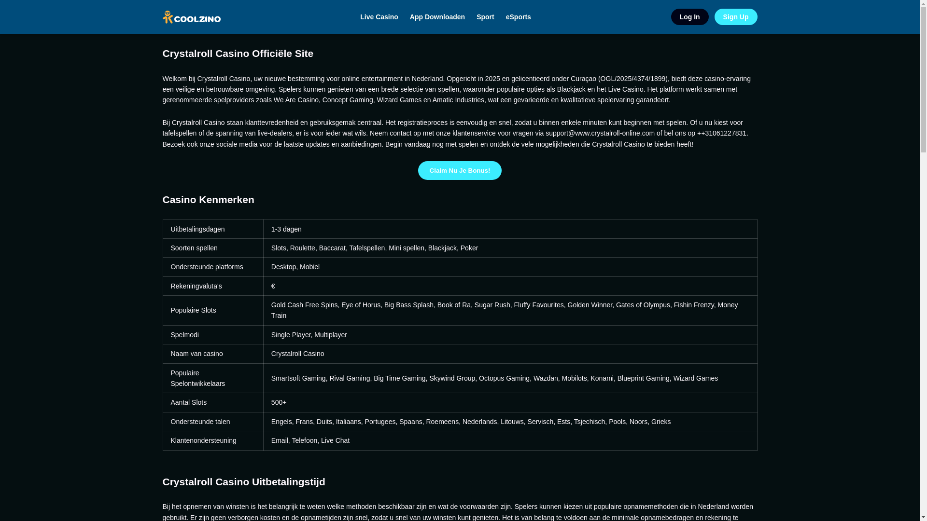
Task: Click the Sign Up button
Action: pyautogui.click(x=736, y=17)
